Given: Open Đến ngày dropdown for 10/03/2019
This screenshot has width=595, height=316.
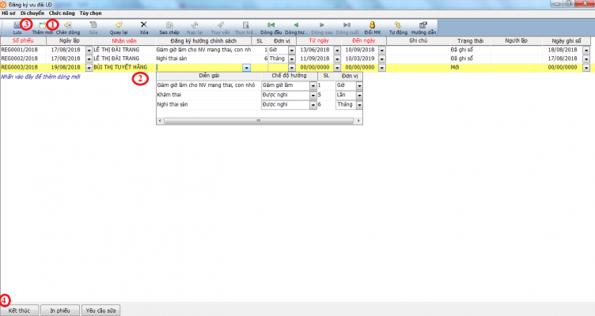Looking at the screenshot, I should pos(382,58).
